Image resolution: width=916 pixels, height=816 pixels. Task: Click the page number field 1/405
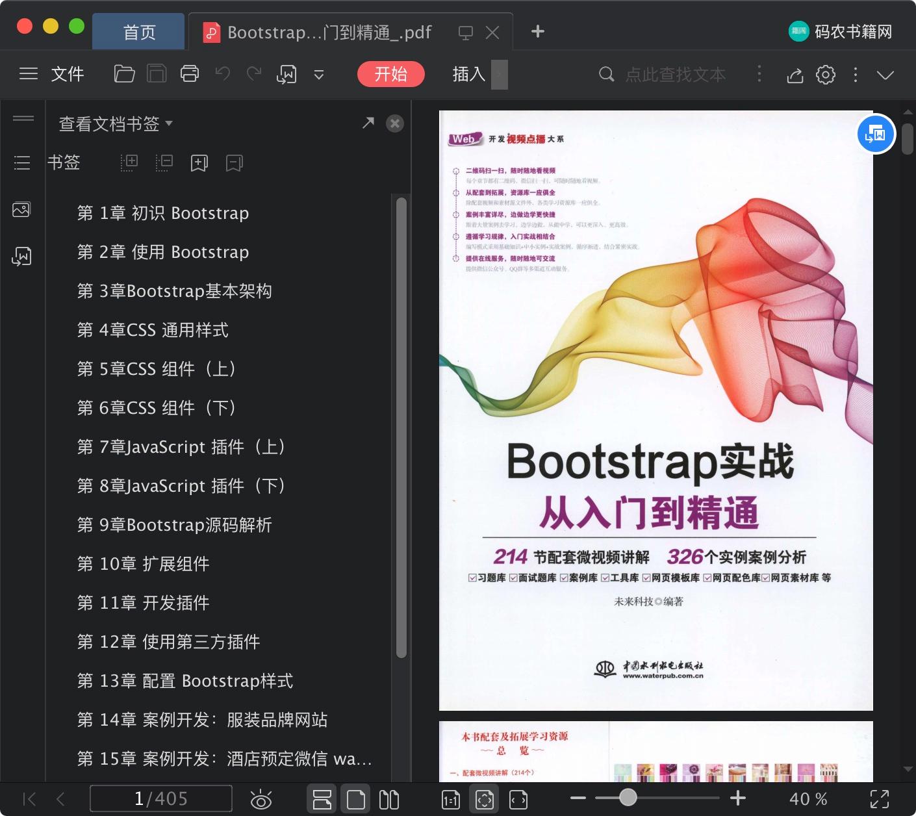coord(161,798)
